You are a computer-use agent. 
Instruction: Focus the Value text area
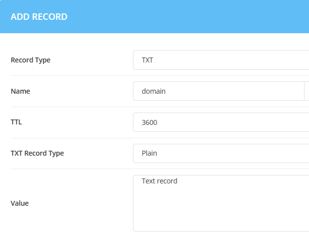(x=221, y=203)
